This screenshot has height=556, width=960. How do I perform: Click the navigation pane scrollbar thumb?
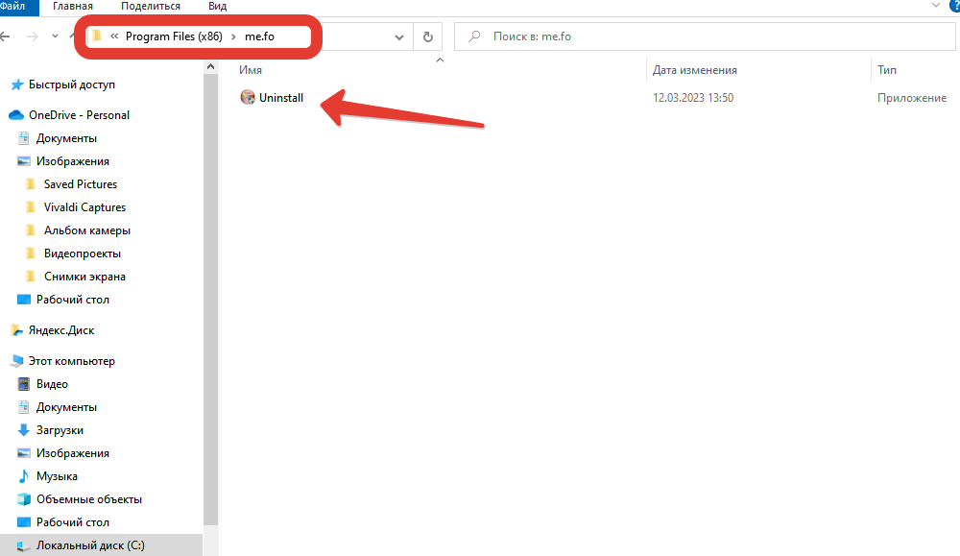point(210,300)
